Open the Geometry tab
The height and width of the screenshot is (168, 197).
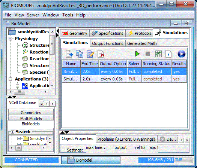coord(75,33)
